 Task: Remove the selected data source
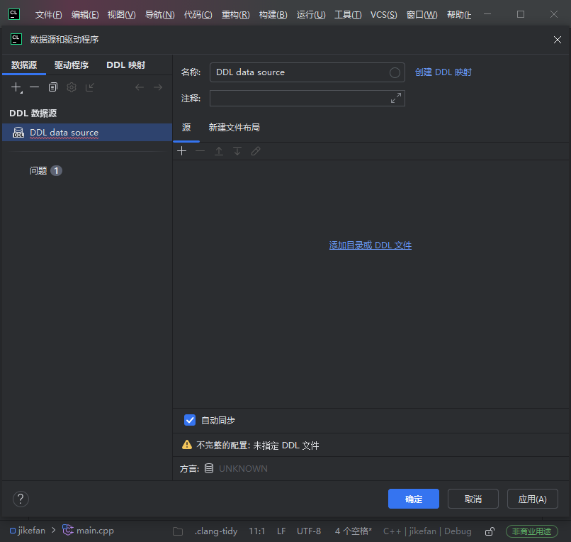coord(34,87)
